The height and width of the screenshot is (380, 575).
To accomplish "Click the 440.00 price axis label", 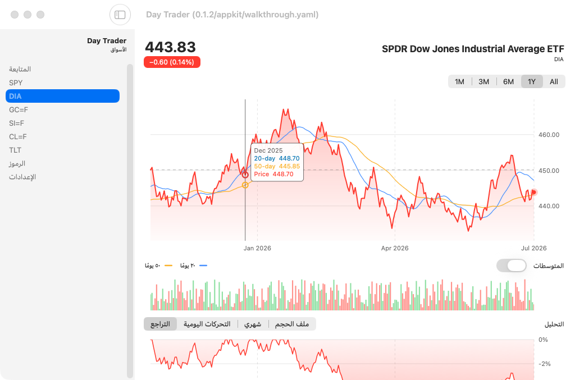I will (549, 206).
